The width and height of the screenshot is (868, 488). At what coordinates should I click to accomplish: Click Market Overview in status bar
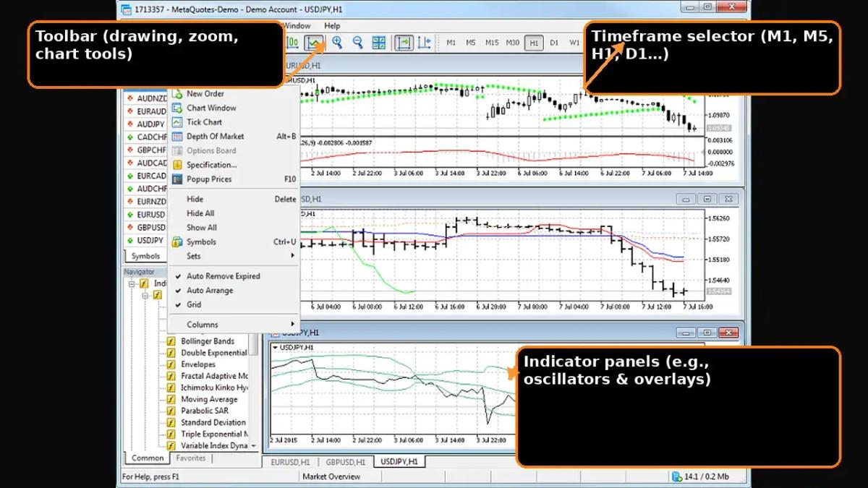(331, 476)
